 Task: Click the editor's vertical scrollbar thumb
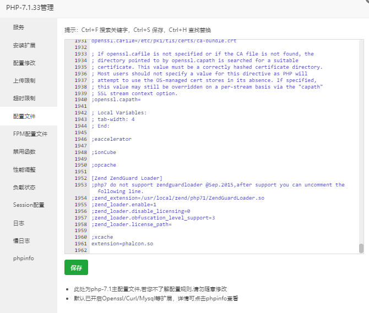361,248
